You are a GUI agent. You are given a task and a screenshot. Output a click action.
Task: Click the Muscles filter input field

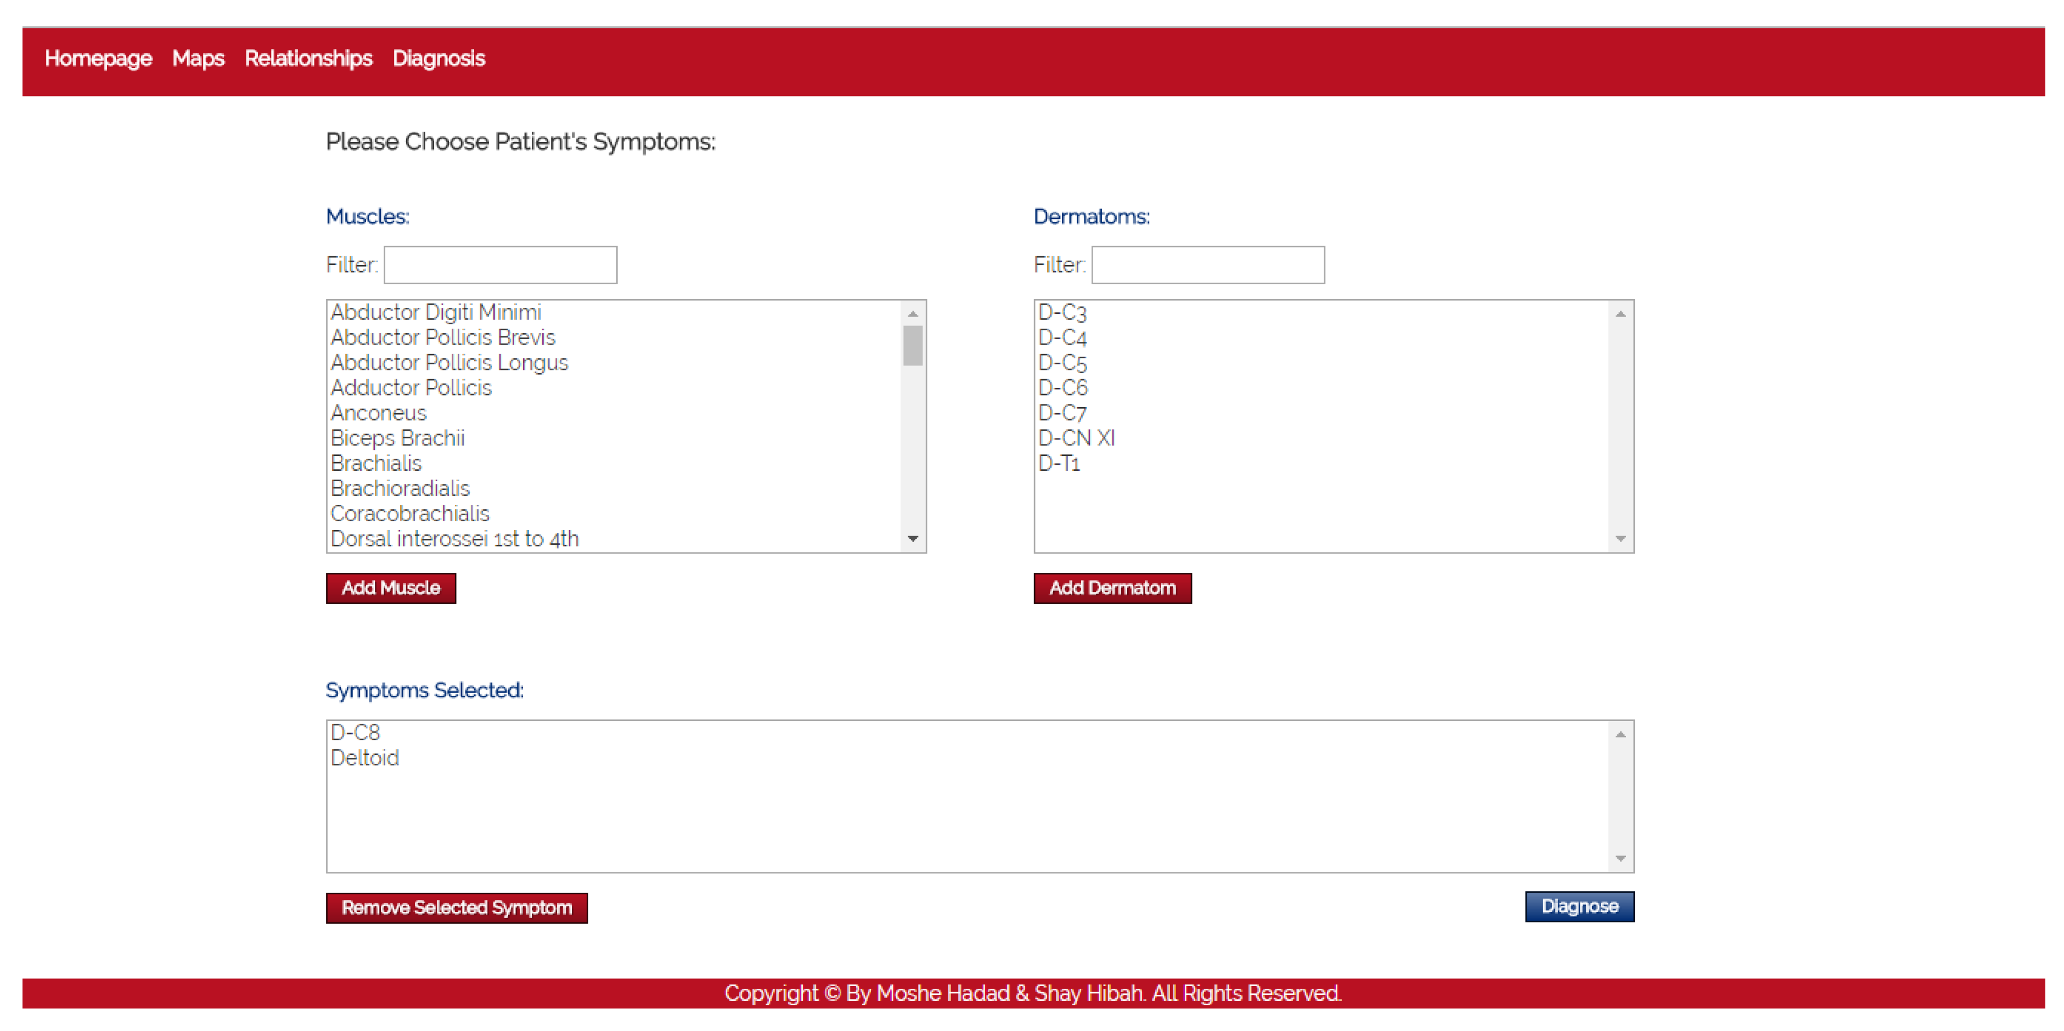500,264
